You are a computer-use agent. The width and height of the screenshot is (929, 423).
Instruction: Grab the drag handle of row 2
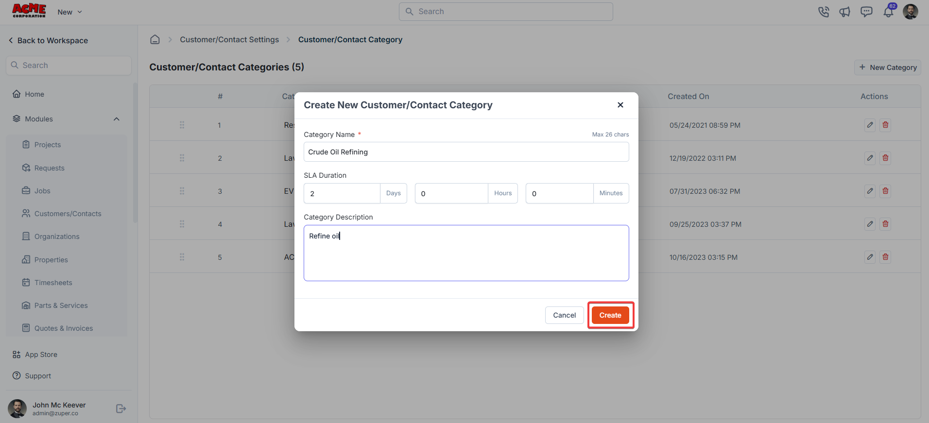pyautogui.click(x=182, y=158)
